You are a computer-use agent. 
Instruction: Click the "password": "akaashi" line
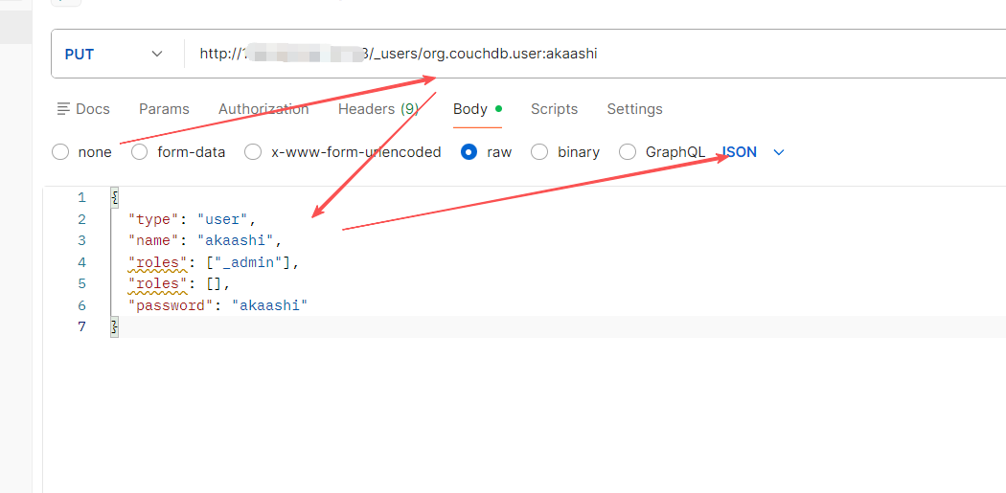tap(218, 305)
